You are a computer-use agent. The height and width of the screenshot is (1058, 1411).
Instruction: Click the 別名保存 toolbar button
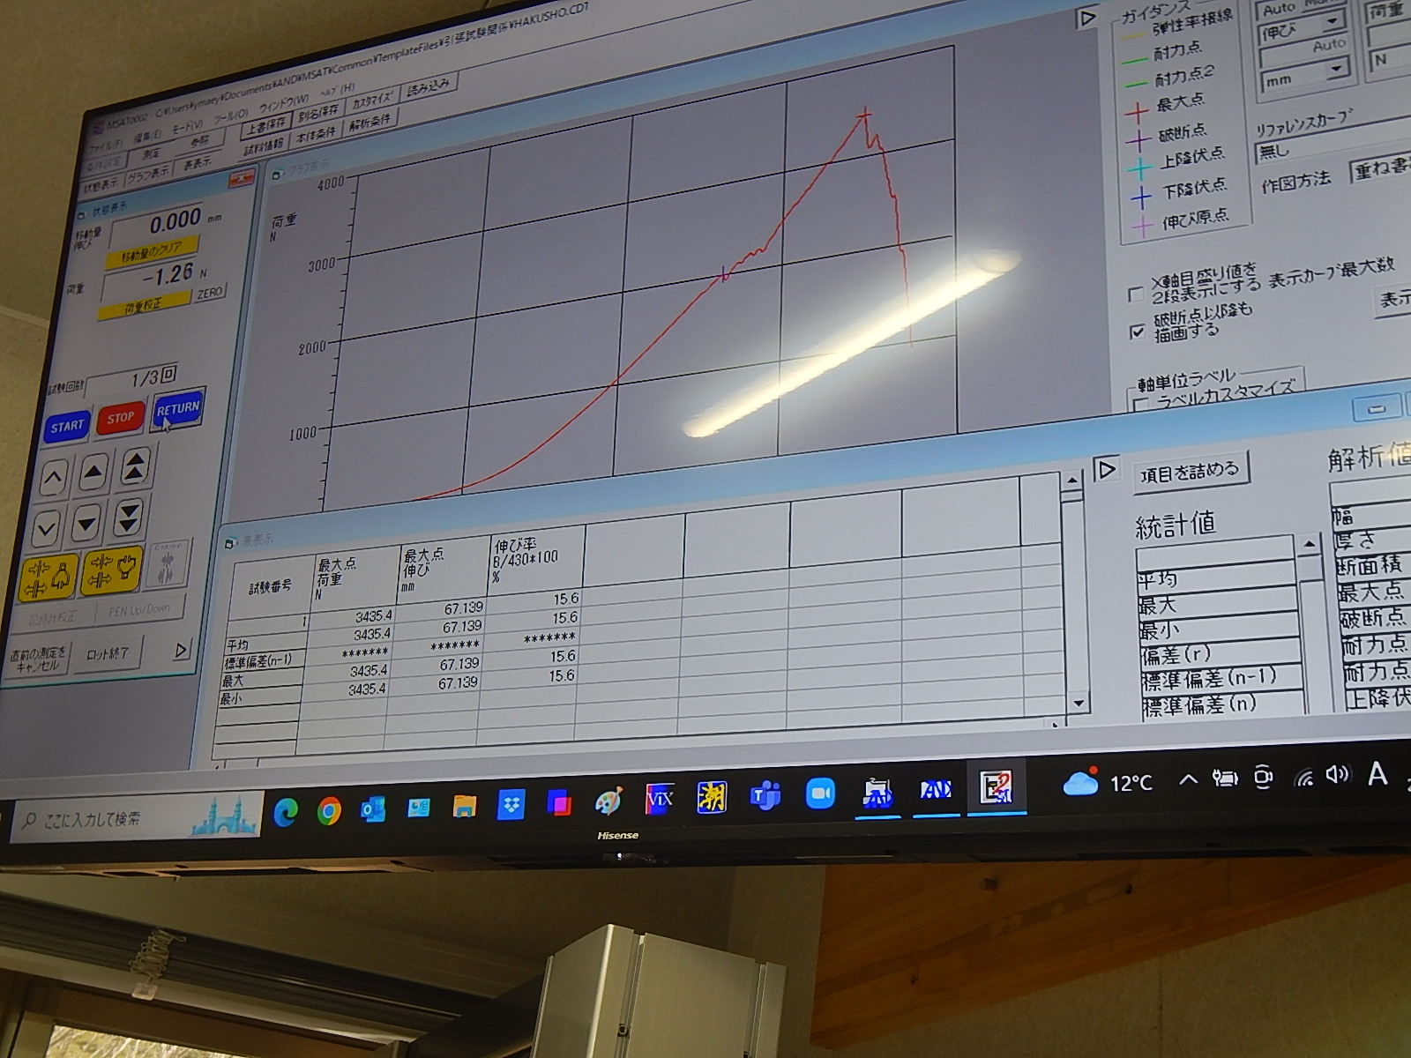point(317,112)
